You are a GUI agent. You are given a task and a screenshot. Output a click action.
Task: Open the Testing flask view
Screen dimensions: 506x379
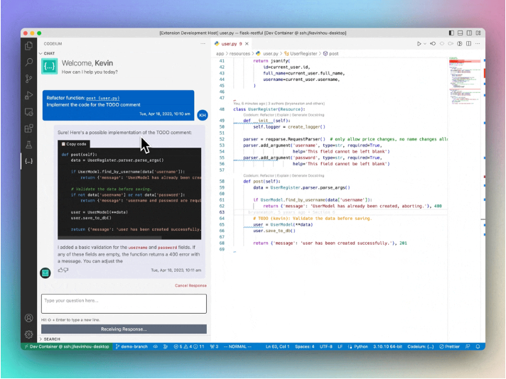28,145
